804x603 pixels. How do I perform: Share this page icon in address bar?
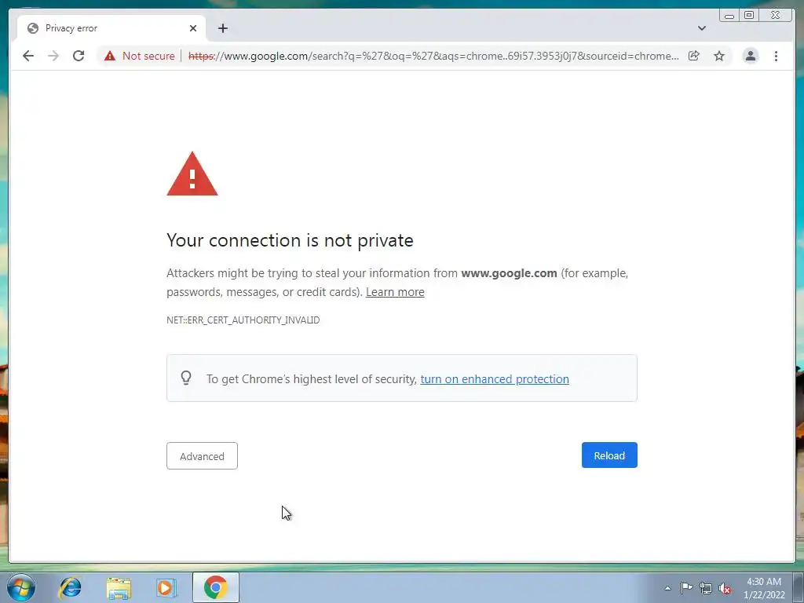694,56
